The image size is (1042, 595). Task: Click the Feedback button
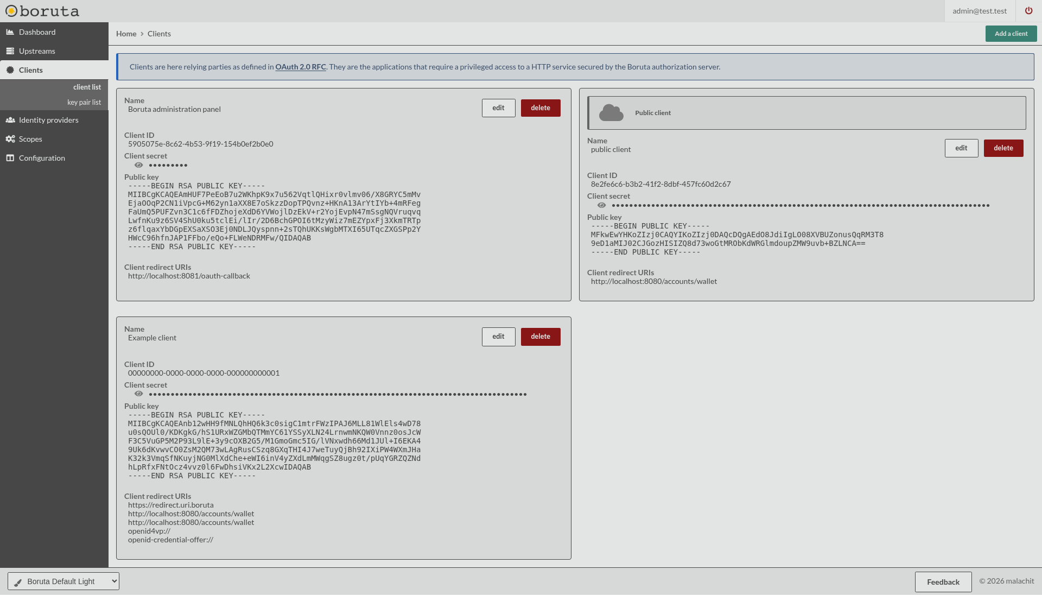[x=943, y=582]
